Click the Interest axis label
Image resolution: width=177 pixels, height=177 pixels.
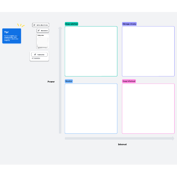(122, 144)
